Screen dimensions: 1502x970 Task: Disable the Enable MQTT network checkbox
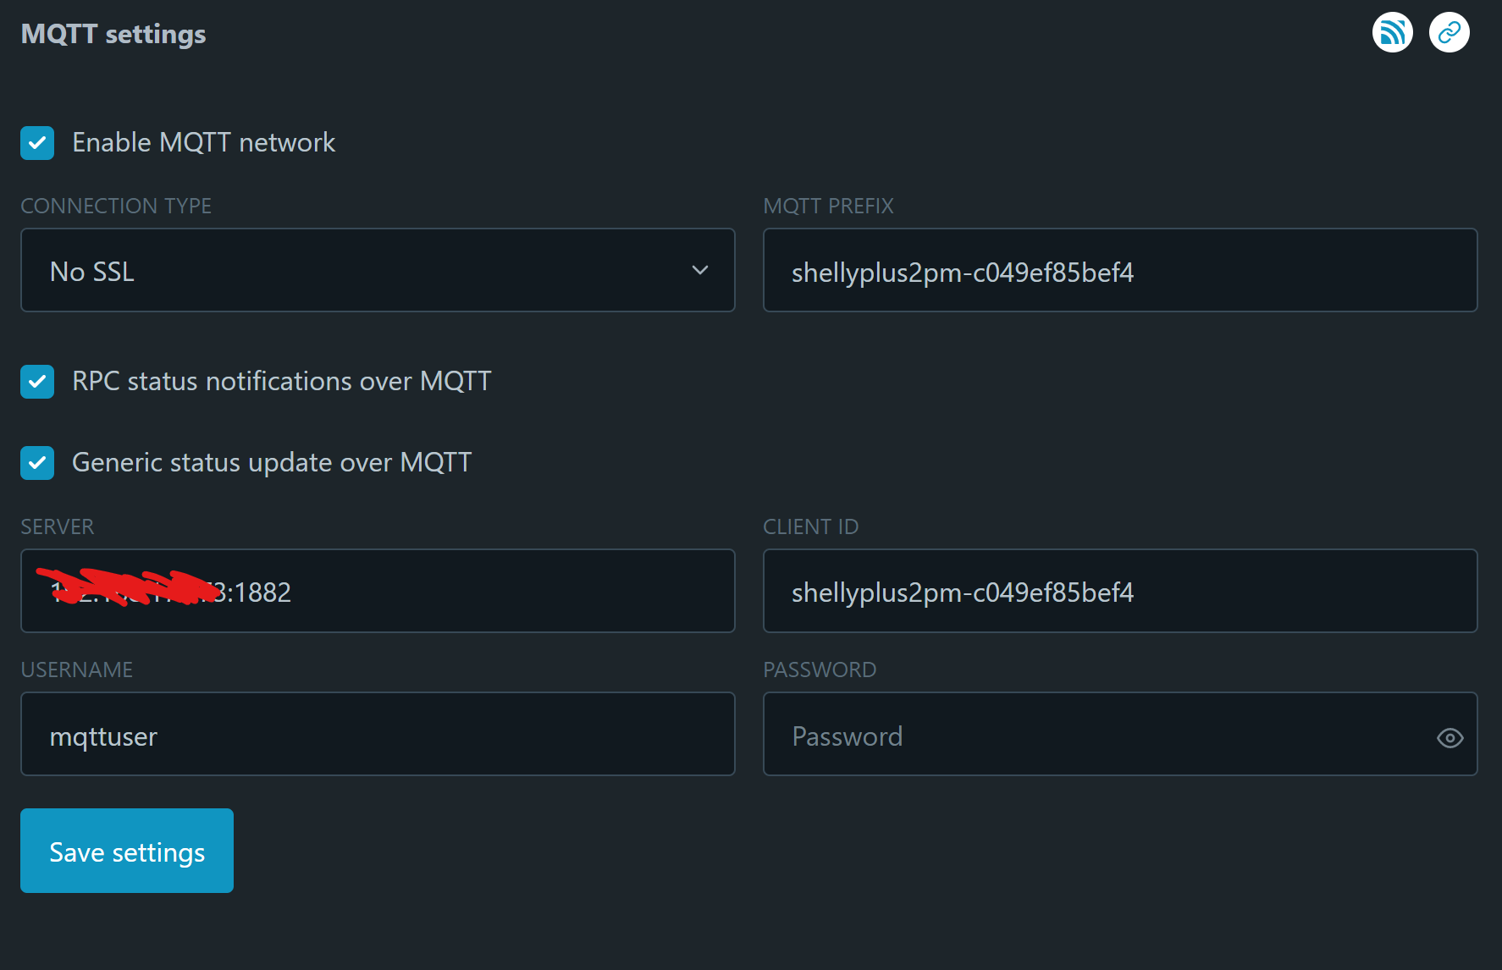(x=37, y=143)
